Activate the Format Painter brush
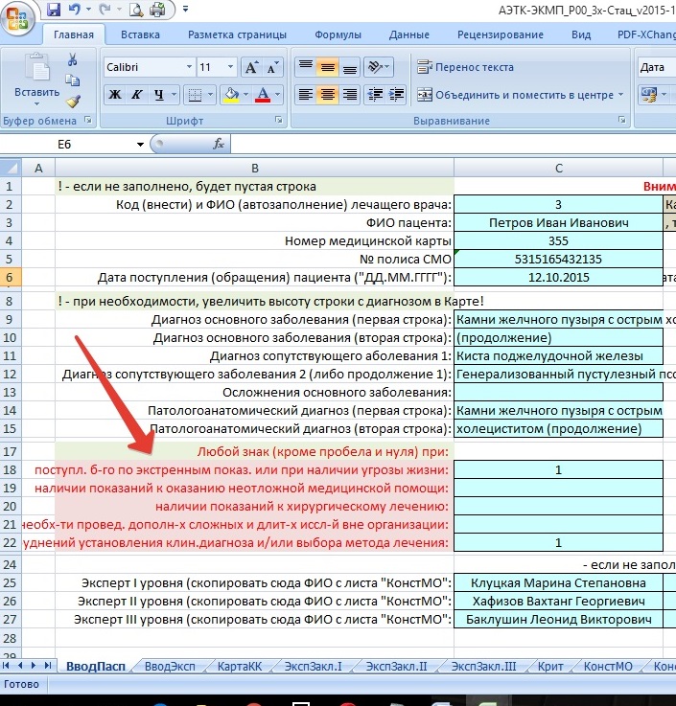The width and height of the screenshot is (676, 706). click(x=73, y=102)
